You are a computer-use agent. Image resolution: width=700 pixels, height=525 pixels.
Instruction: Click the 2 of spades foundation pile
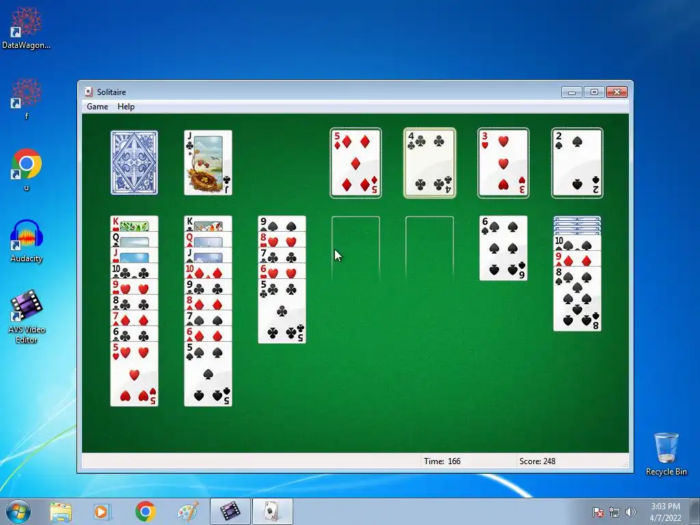pyautogui.click(x=577, y=163)
